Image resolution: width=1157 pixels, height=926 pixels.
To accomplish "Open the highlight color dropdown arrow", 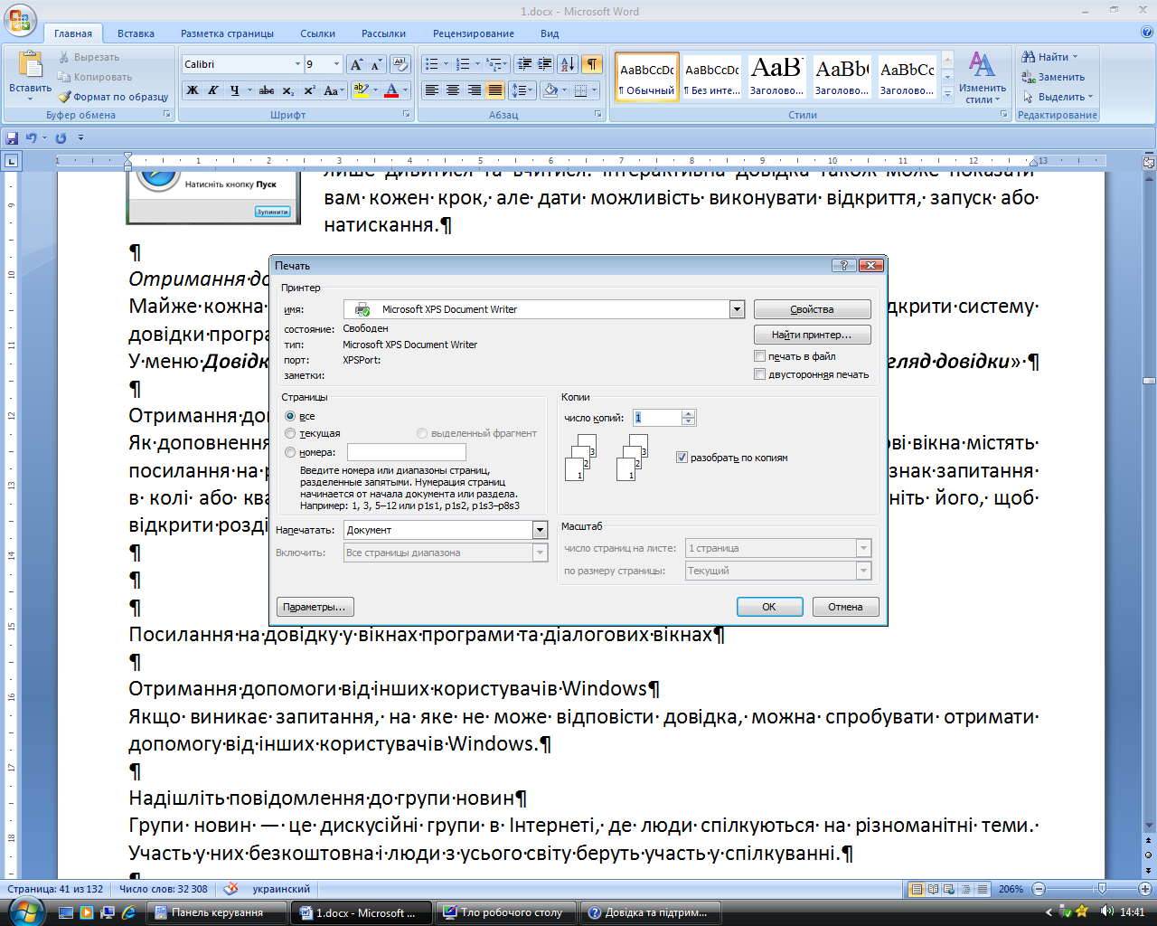I will tap(375, 90).
